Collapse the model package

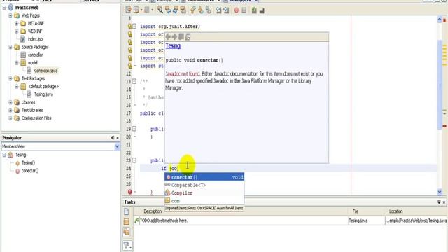(17, 62)
